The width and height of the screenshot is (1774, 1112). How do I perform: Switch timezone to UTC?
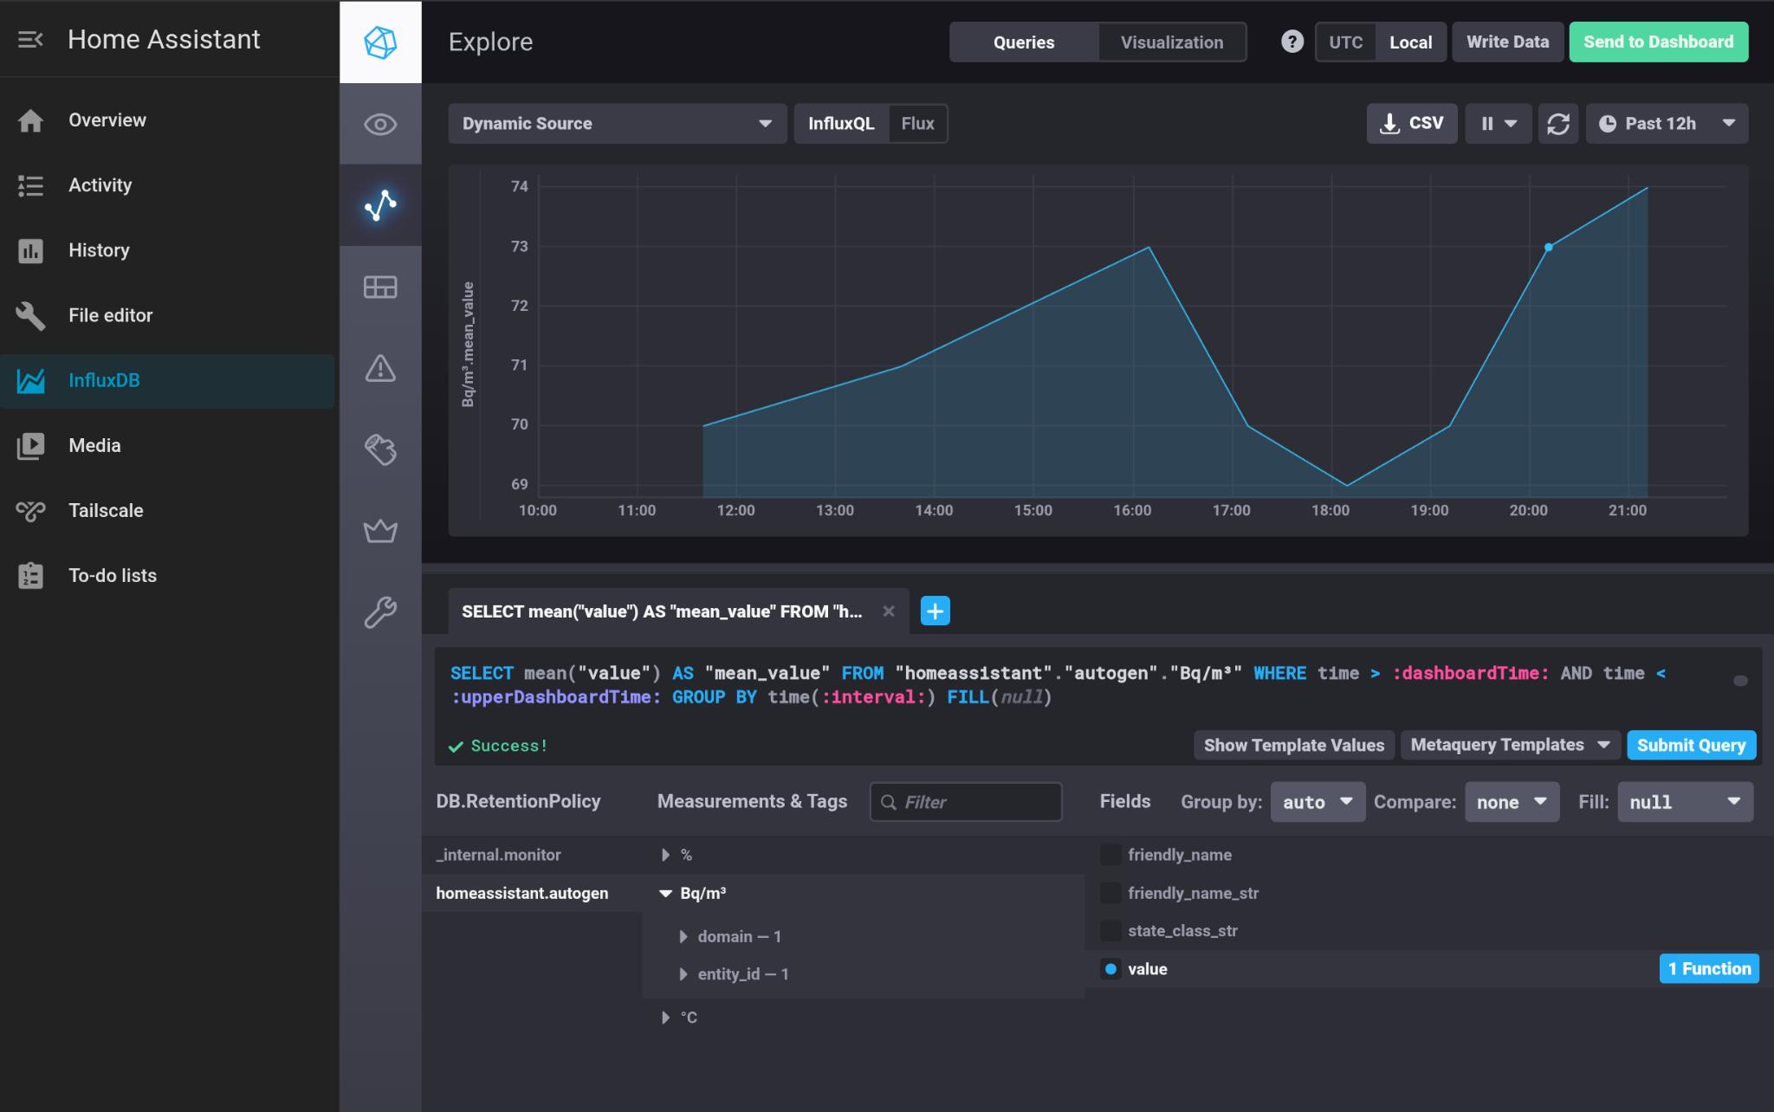pyautogui.click(x=1345, y=42)
